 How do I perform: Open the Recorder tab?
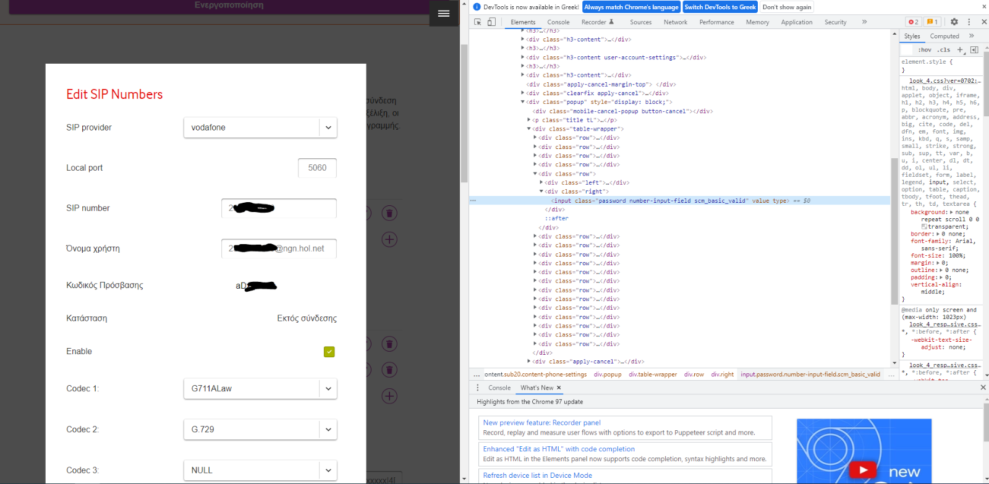click(x=598, y=22)
